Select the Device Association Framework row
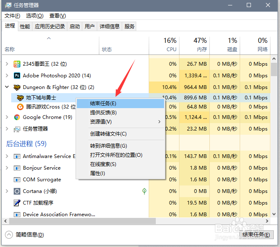The image size is (280, 247). 136,214
